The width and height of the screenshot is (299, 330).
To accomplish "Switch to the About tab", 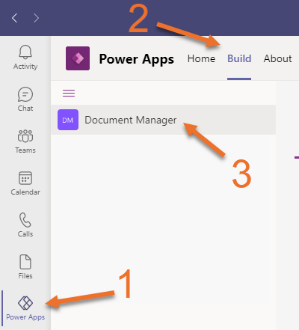I will [x=277, y=59].
